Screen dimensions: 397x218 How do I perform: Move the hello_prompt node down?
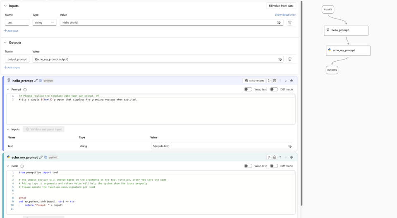click(x=286, y=81)
